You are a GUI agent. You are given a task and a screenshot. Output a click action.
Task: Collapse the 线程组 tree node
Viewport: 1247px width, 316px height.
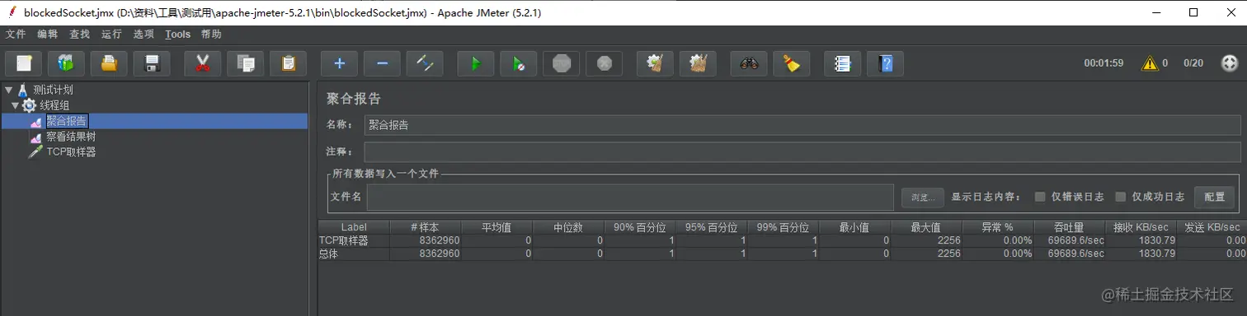pos(15,105)
